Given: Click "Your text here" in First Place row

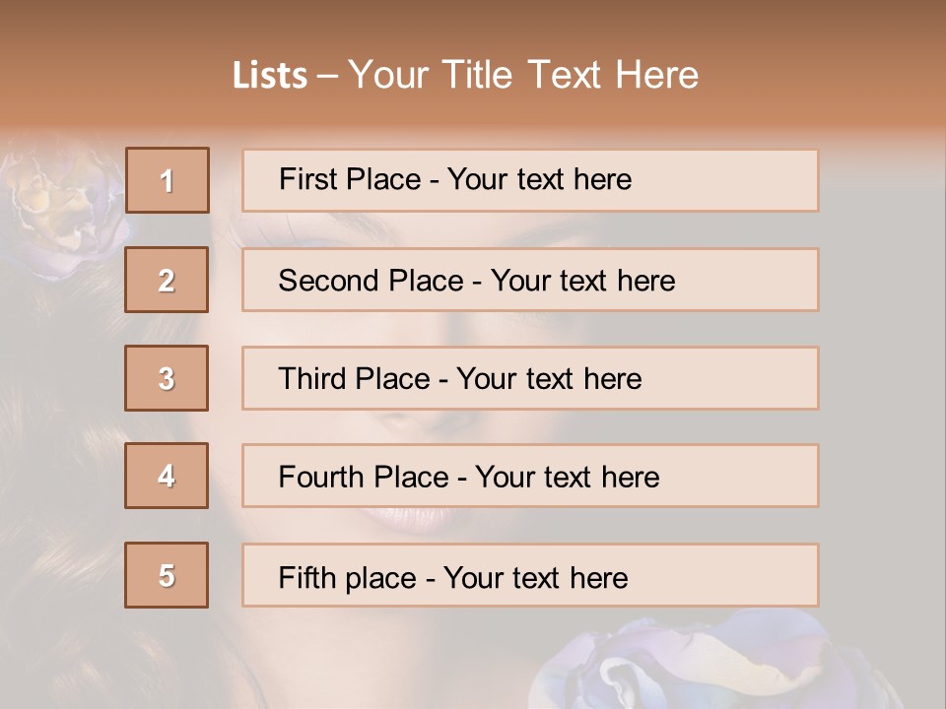Looking at the screenshot, I should point(539,179).
